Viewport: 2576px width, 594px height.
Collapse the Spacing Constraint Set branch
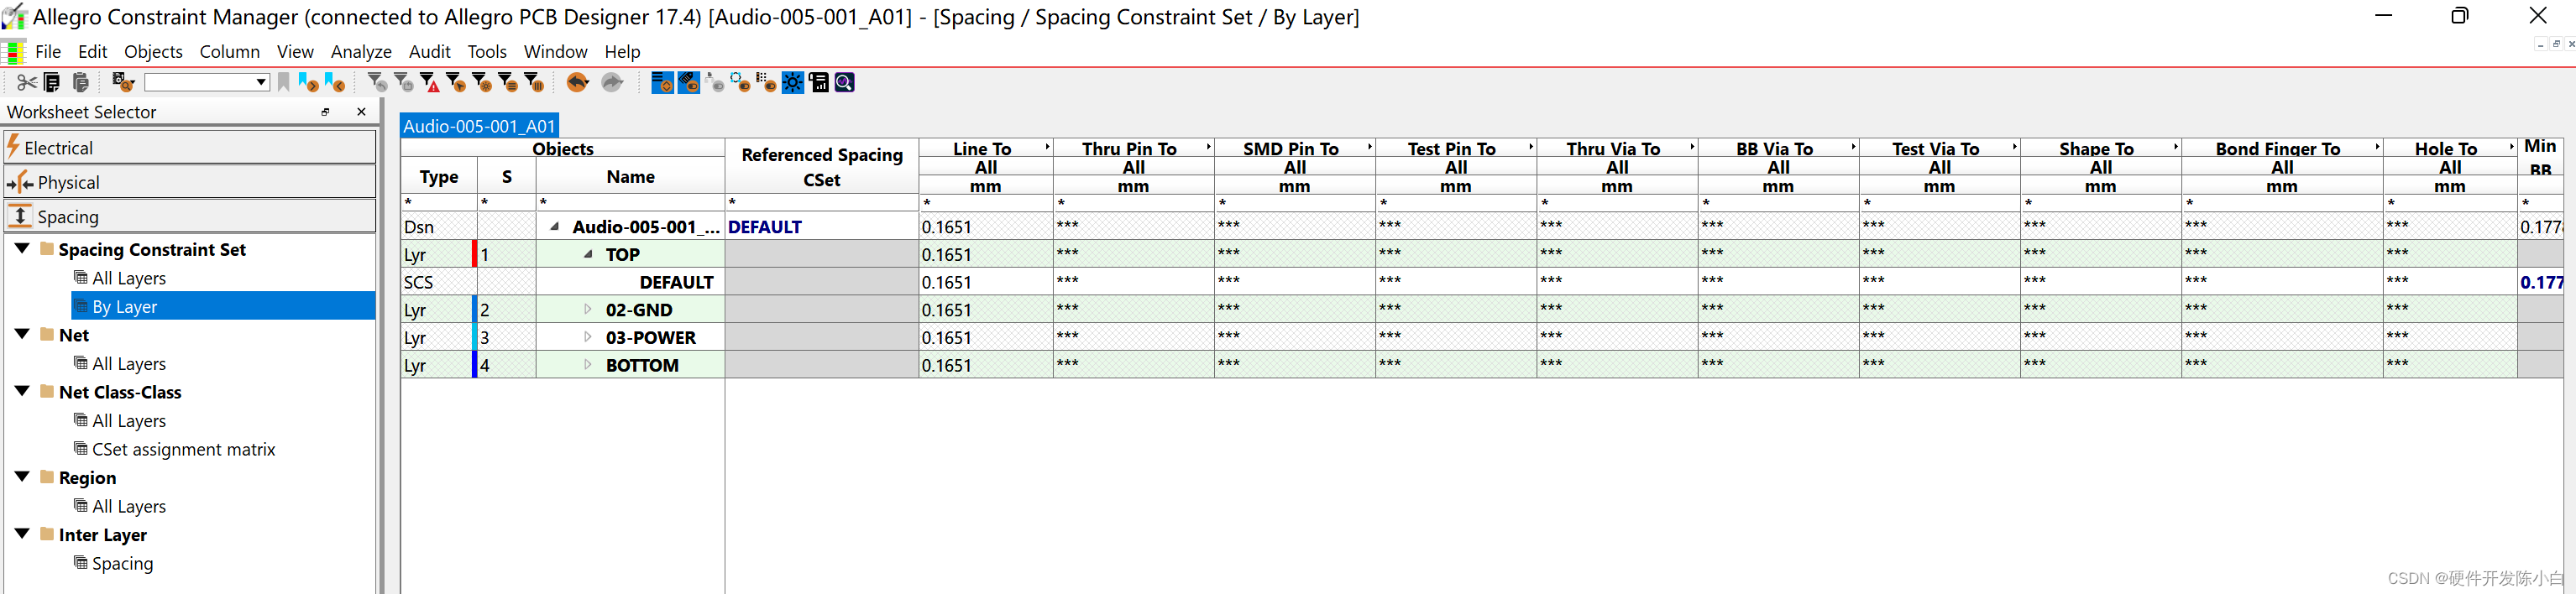[22, 249]
